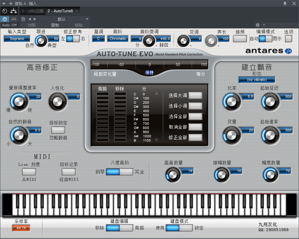Screen dimensions: 299x239
Task: Click remove box for note C#
Action: (120, 98)
